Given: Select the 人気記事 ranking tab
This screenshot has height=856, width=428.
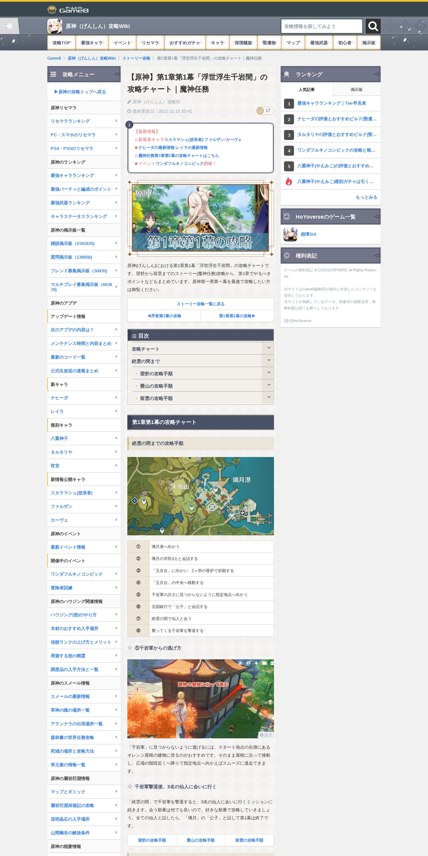Looking at the screenshot, I should coord(307,89).
